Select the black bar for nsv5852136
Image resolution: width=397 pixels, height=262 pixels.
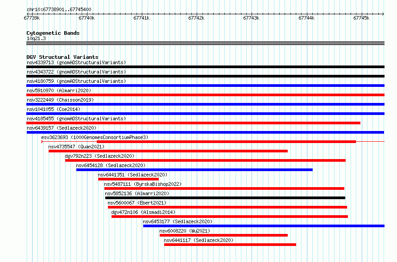click(x=225, y=198)
